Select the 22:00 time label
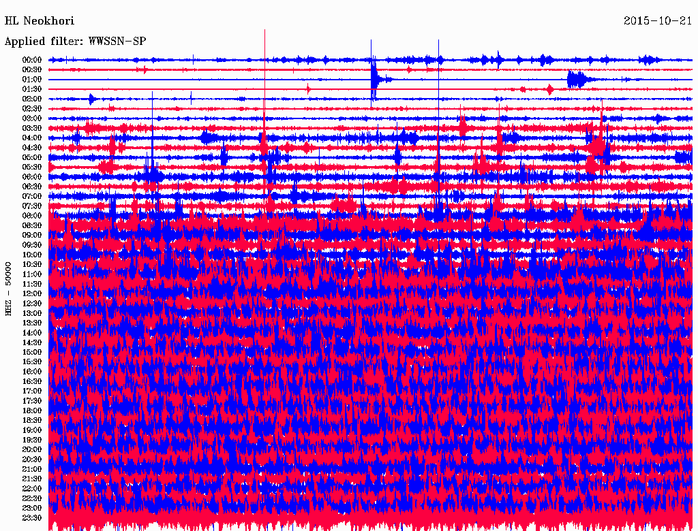 pos(32,488)
